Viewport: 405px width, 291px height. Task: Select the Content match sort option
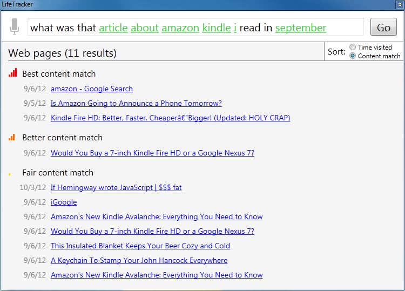(x=353, y=56)
